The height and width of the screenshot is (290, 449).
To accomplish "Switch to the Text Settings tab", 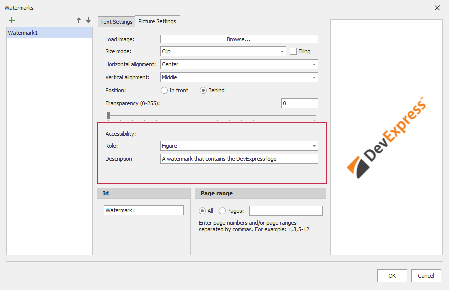I will tap(116, 21).
